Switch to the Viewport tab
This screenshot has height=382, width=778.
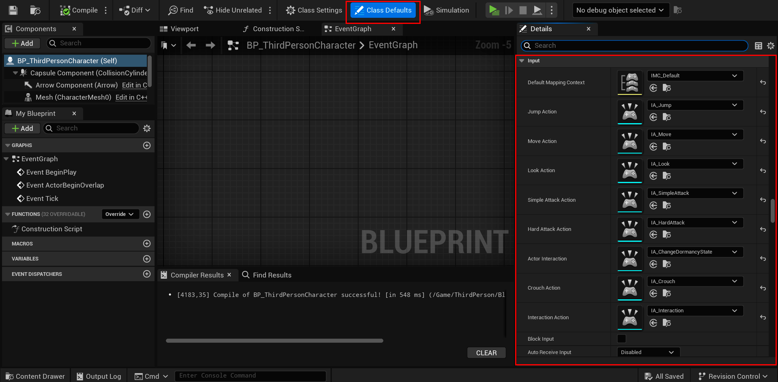(179, 29)
